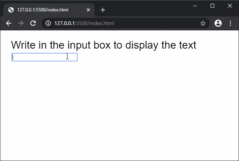Close the 127.0.0.1:5500/index.html tab
Image resolution: width=239 pixels, height=161 pixels.
[x=88, y=10]
